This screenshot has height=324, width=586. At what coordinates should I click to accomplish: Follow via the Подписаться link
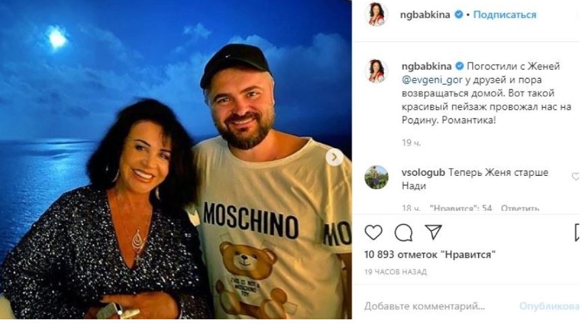504,15
